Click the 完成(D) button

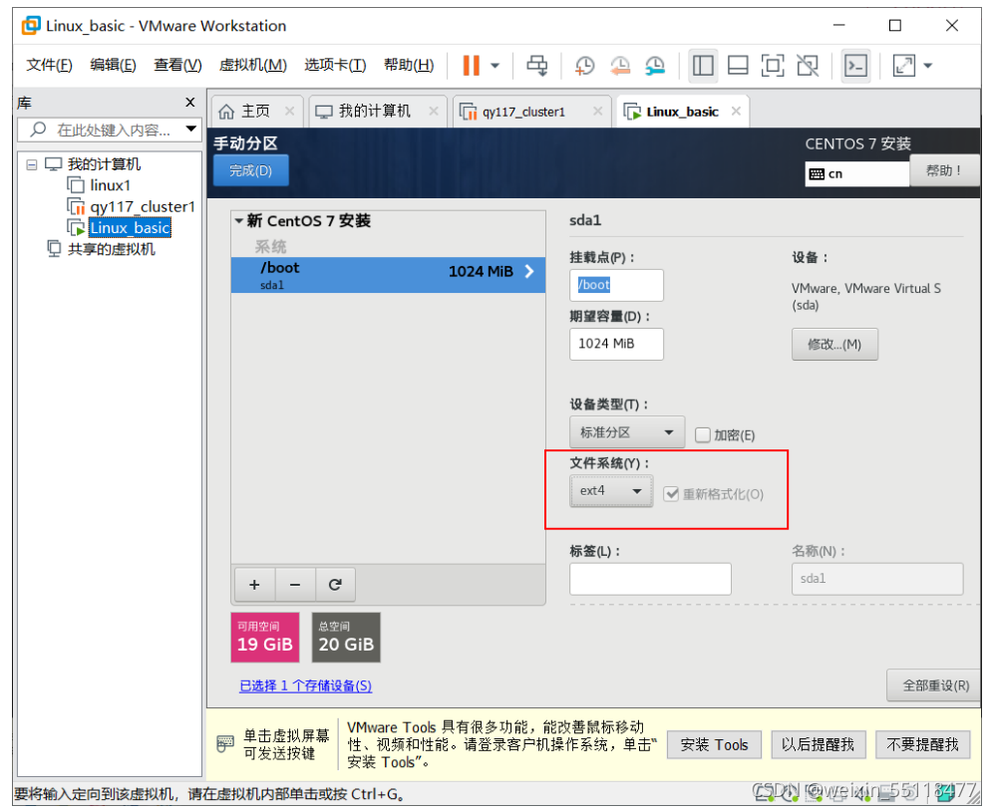[x=251, y=170]
